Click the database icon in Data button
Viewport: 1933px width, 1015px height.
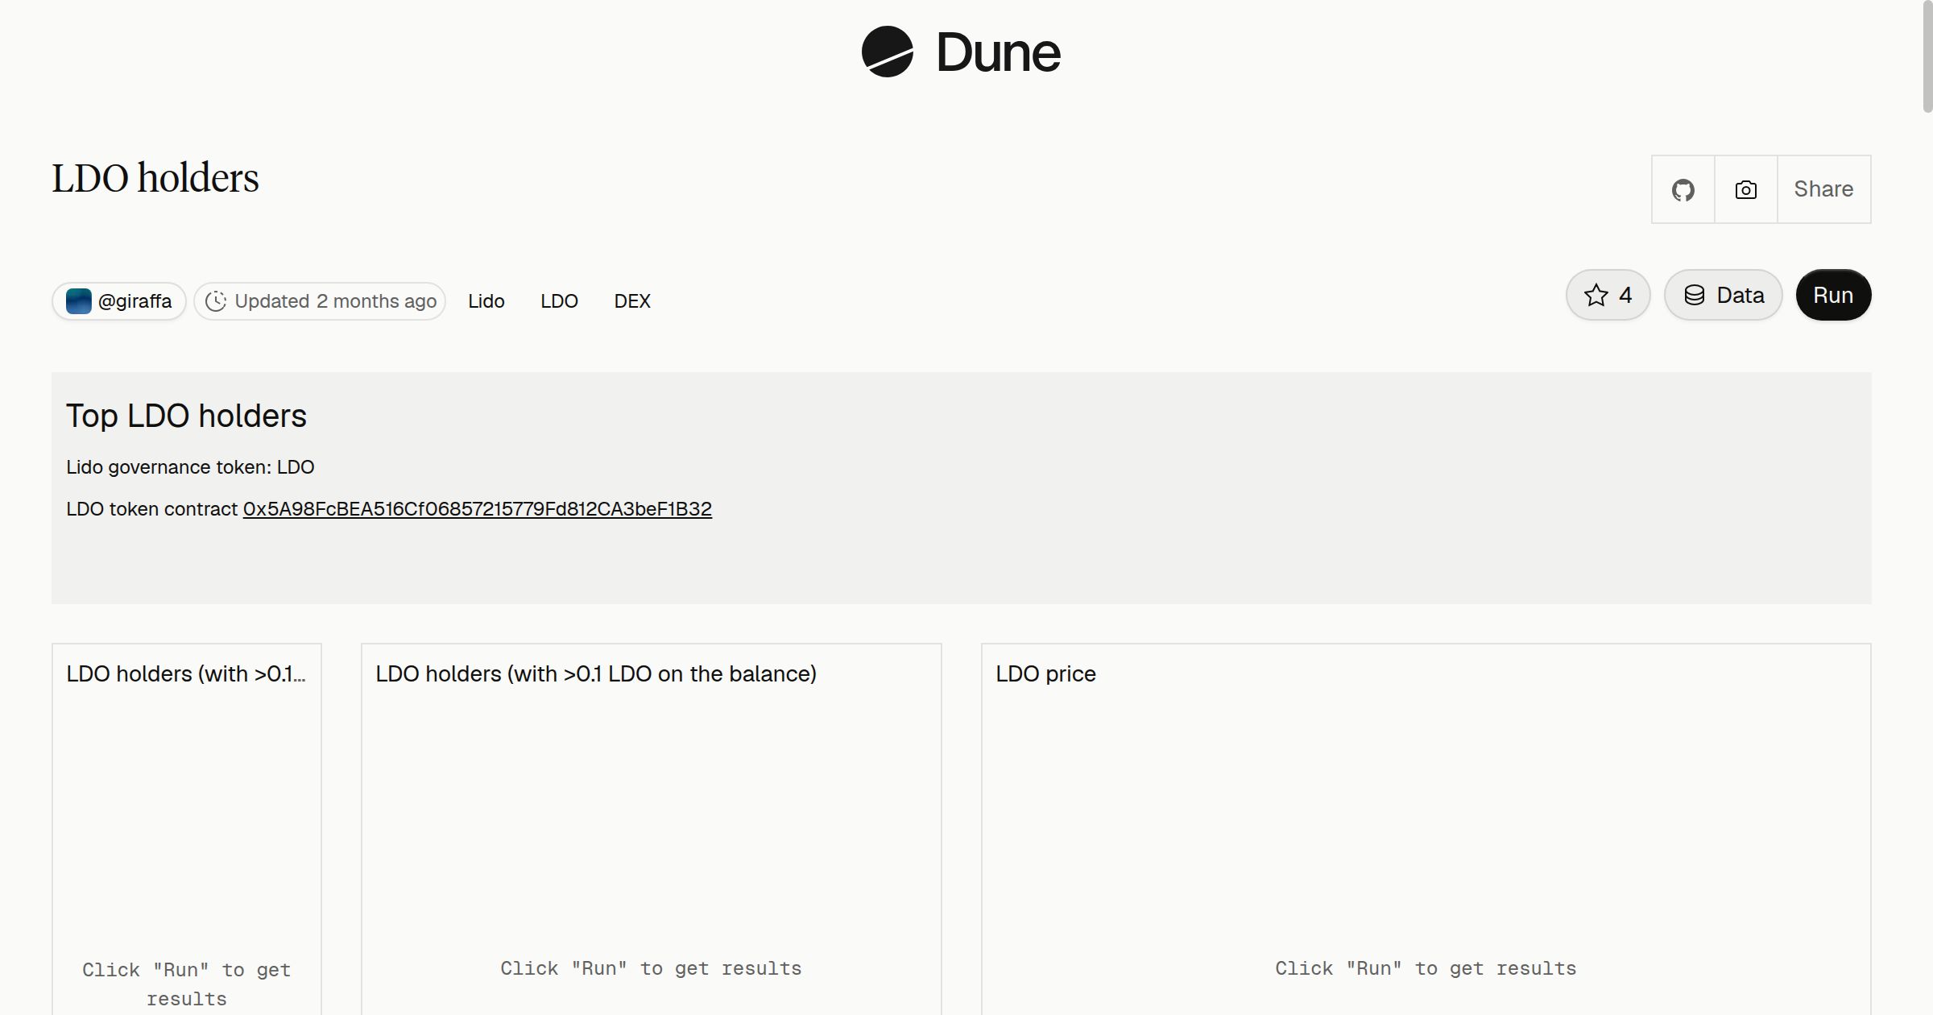(1695, 295)
